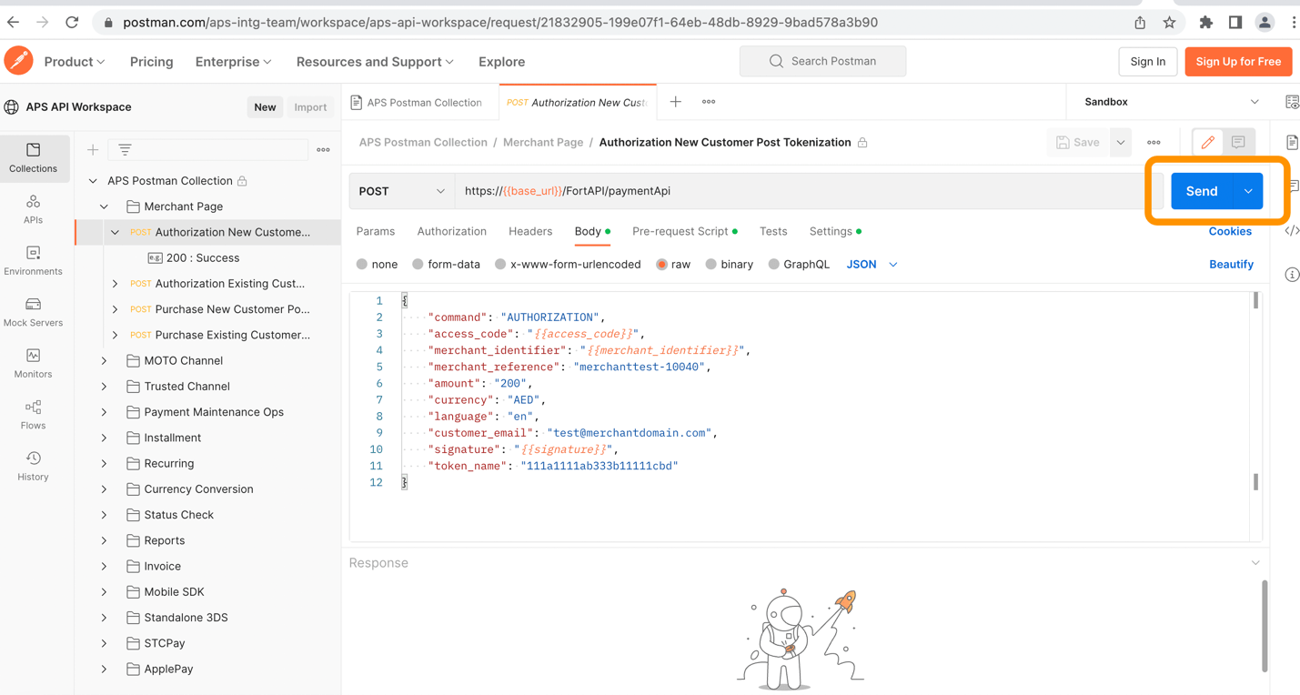Select the GraphQL body option
Image resolution: width=1300 pixels, height=695 pixels.
coord(798,265)
